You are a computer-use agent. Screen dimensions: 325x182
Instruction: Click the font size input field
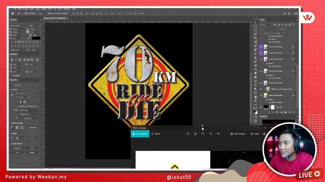point(18,29)
